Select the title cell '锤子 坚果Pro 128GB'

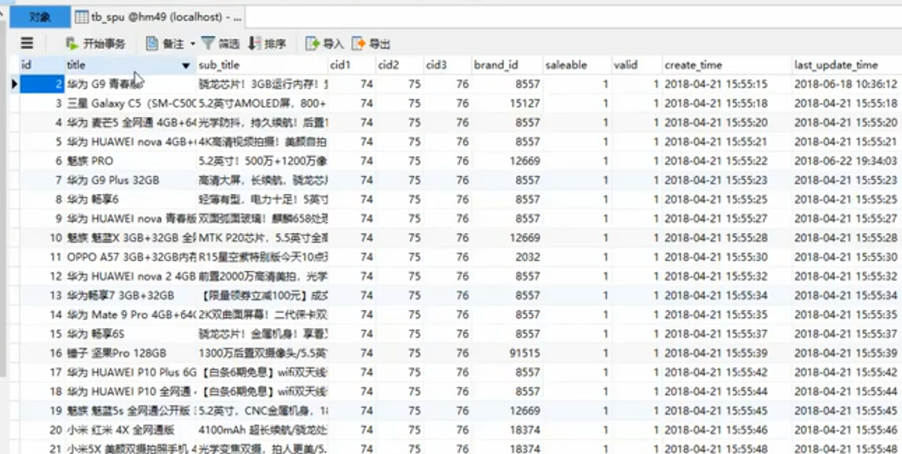130,353
